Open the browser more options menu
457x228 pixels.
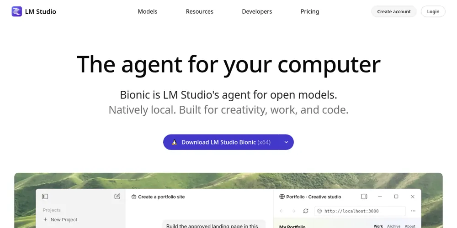[413, 211]
